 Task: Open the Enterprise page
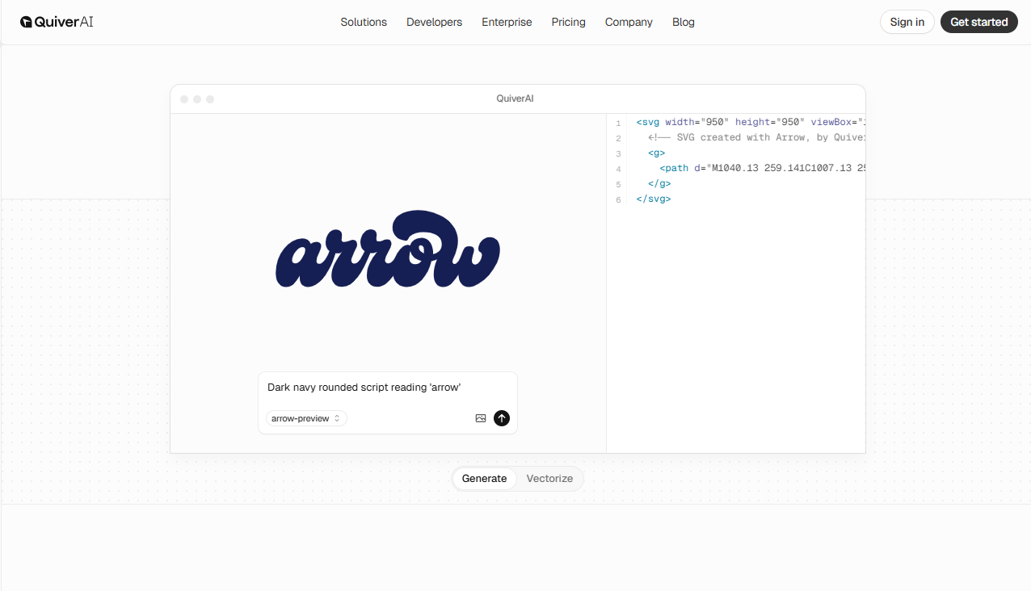pyautogui.click(x=507, y=22)
